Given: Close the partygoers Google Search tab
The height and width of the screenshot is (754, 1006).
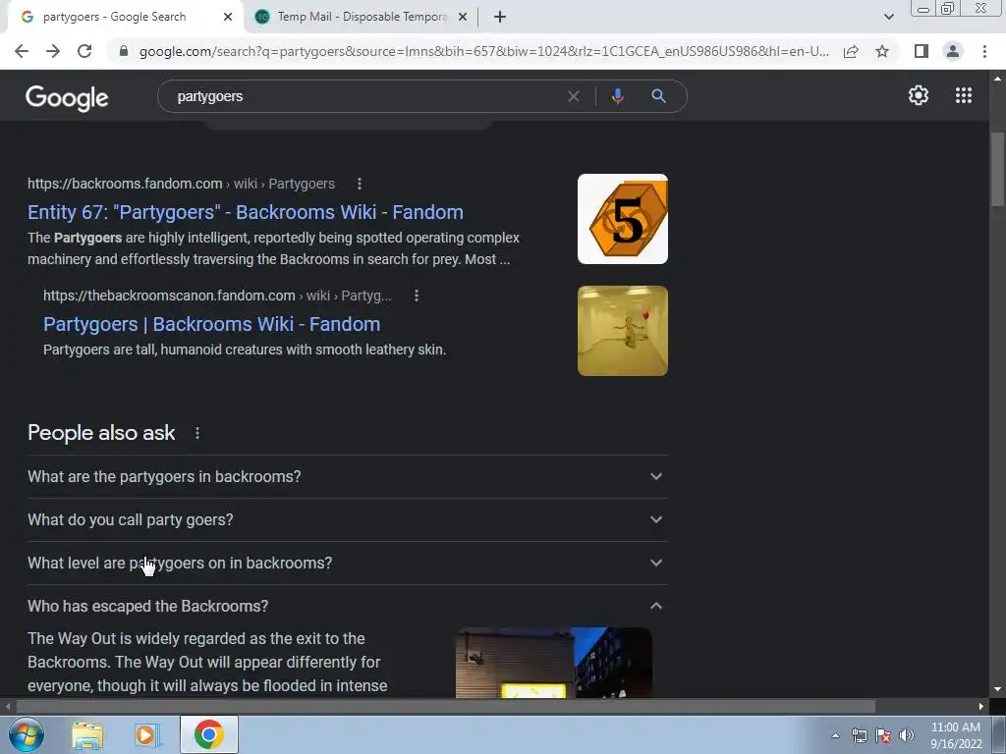Looking at the screenshot, I should click(x=228, y=18).
